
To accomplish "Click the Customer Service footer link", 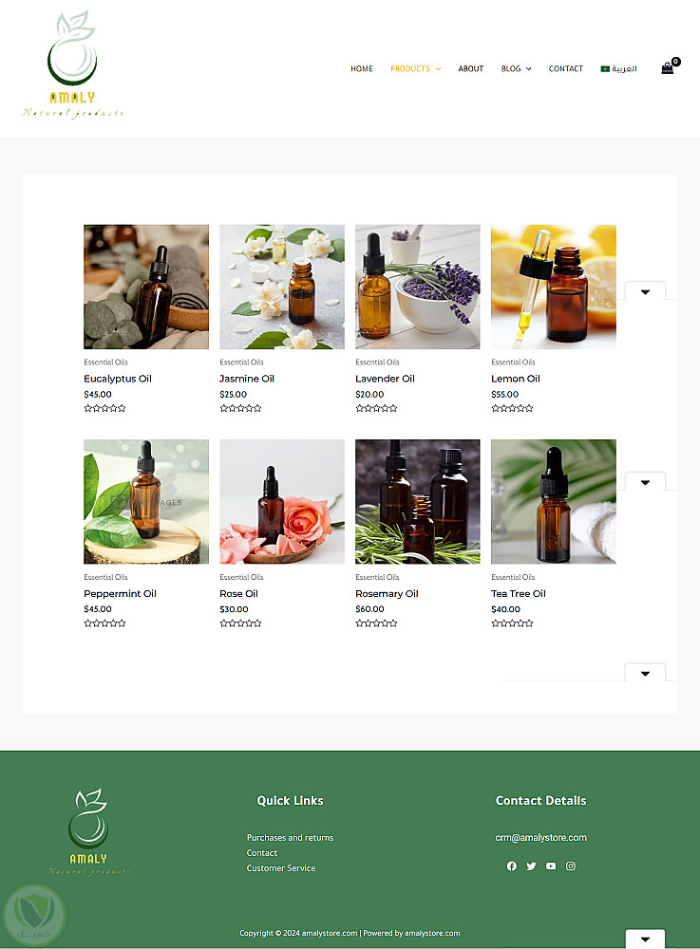I will [281, 868].
